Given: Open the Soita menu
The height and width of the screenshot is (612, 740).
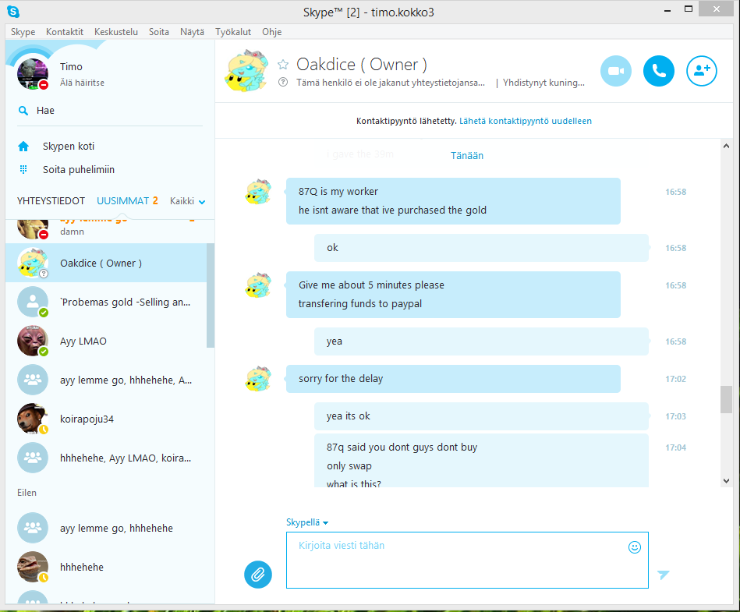Looking at the screenshot, I should pos(159,32).
